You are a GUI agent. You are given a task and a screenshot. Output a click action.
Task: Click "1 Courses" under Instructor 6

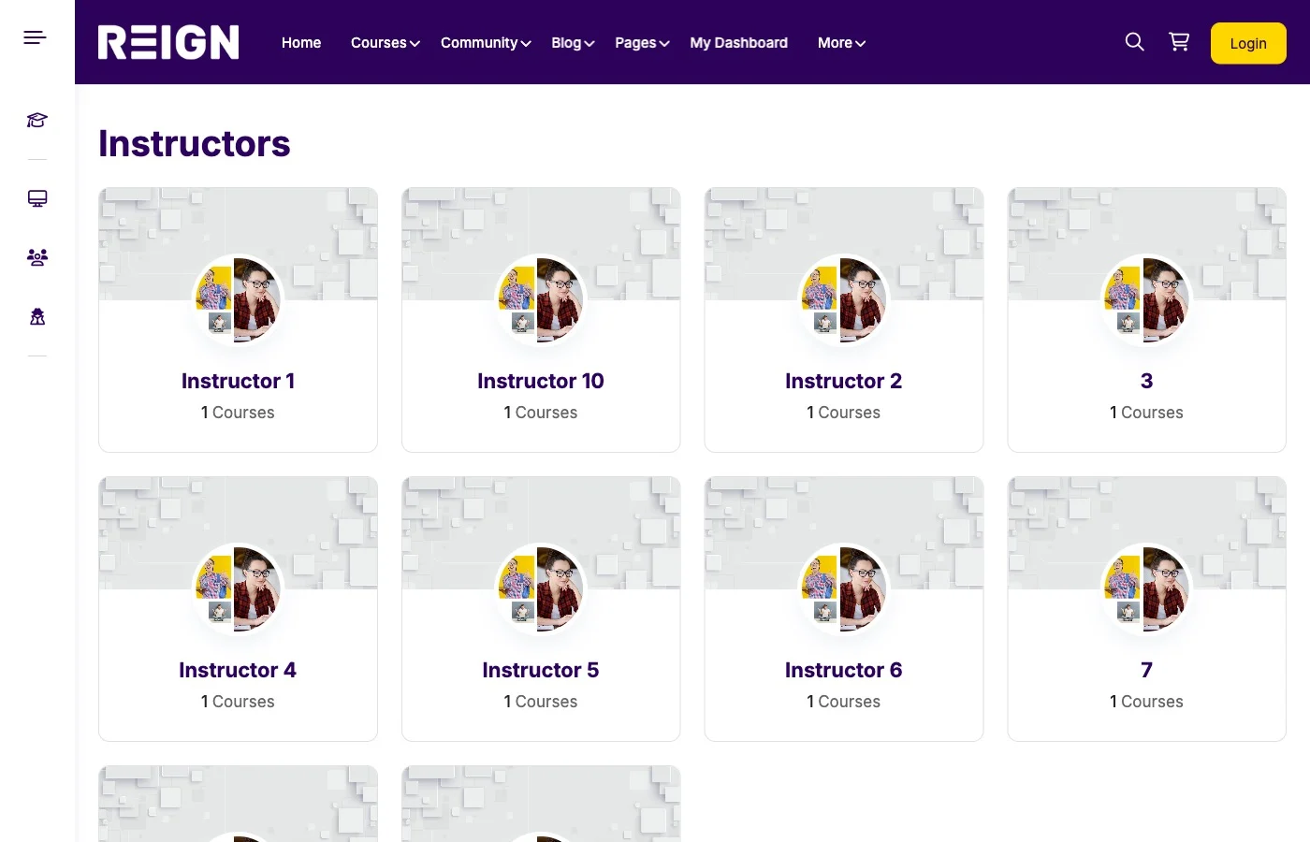pos(843,702)
